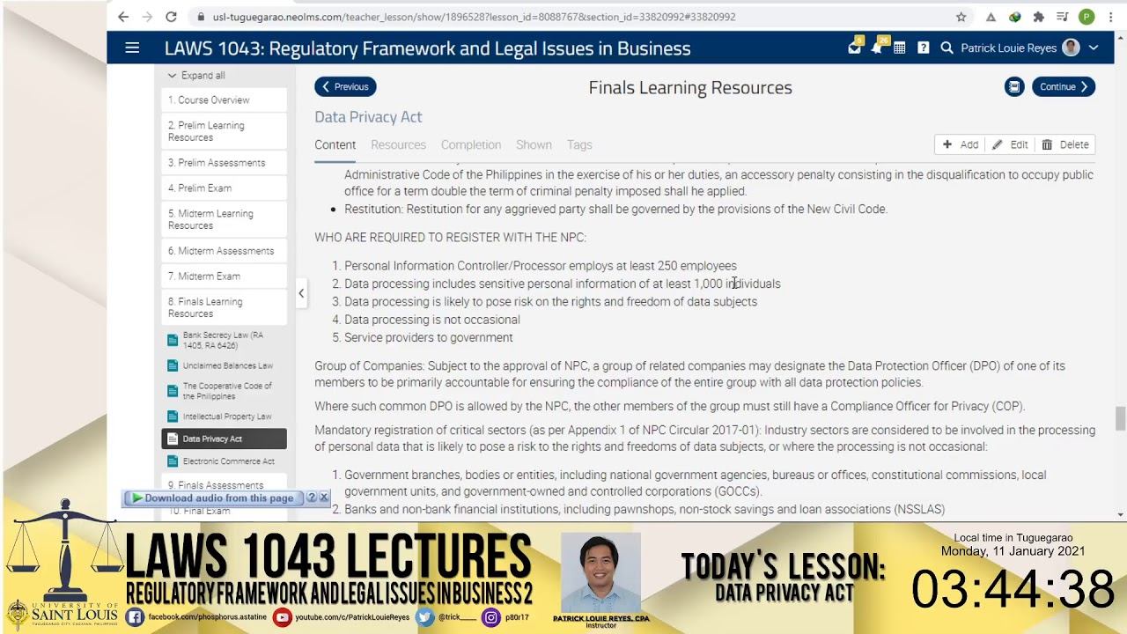Click the Add button
Screen dimensions: 1127x634
tap(961, 144)
